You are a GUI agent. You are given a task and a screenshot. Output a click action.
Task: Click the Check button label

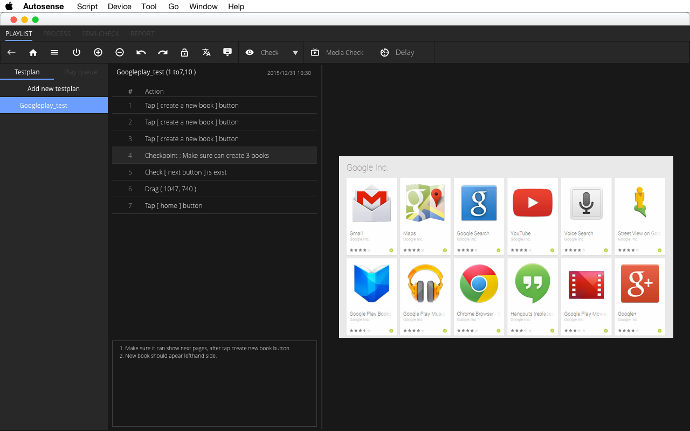click(x=270, y=52)
